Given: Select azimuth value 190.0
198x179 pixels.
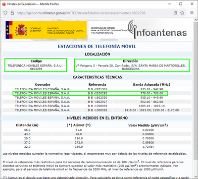Looking at the screenshot, I should [79, 138].
